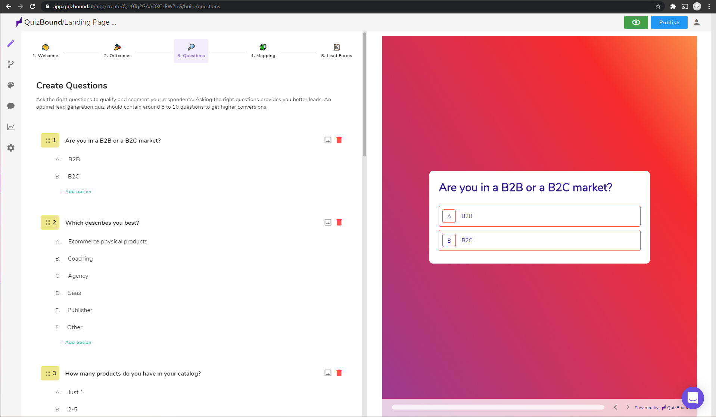
Task: Delete question 3 with trash icon
Action: point(339,373)
